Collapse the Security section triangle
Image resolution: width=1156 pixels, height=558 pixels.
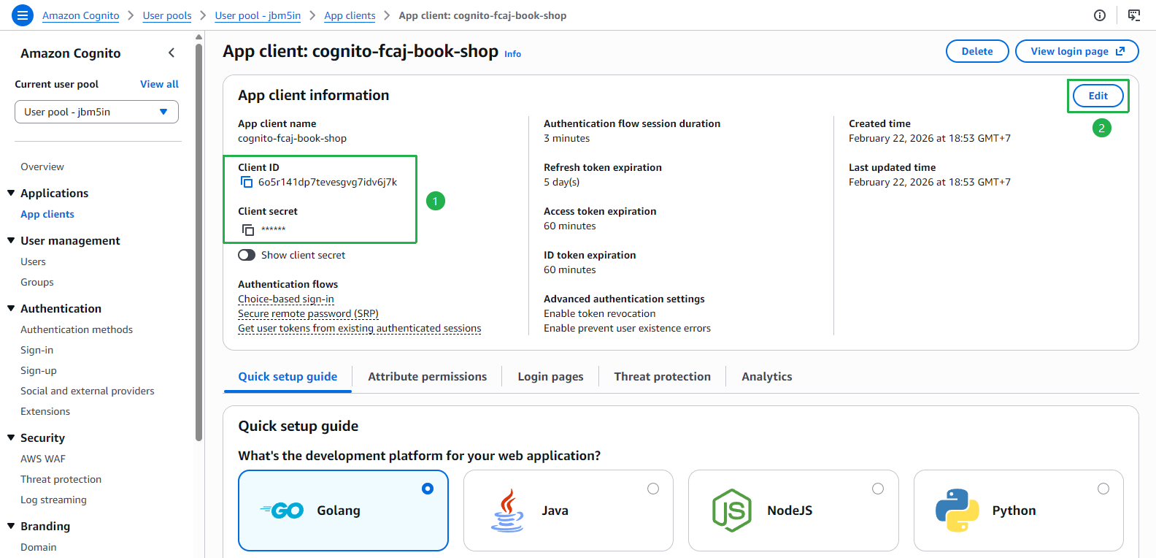(11, 437)
